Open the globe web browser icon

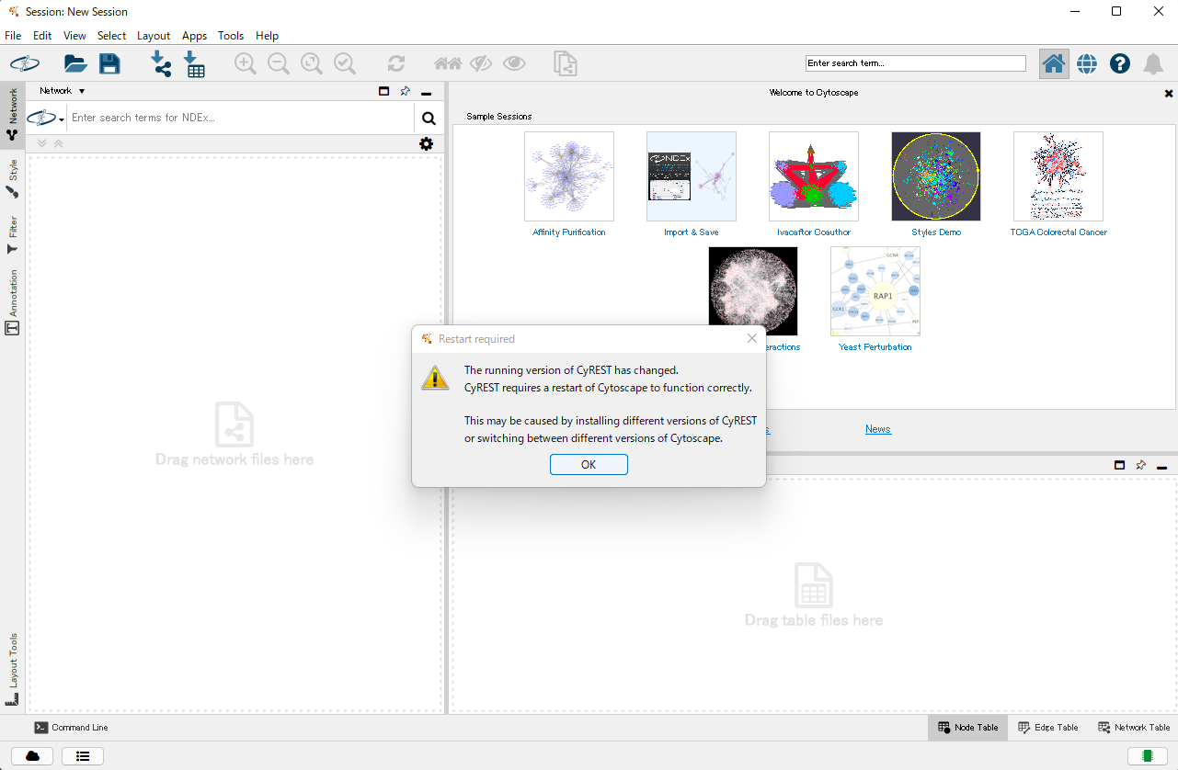pos(1087,63)
